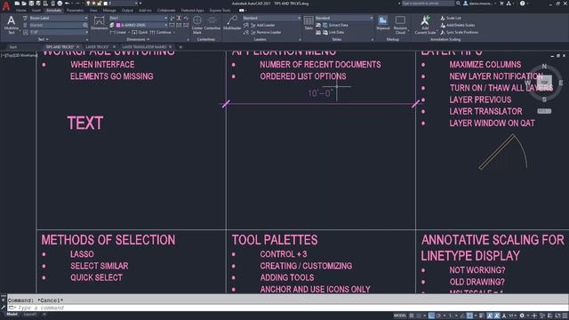Open the table style Standard dropdown

pos(344,18)
